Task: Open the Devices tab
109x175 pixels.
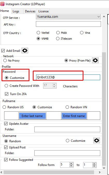Action: tap(30, 11)
